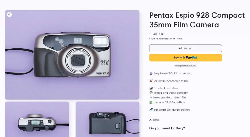Click the red burst icon beside PANORAMA mode
250x137 pixels.
151,81
